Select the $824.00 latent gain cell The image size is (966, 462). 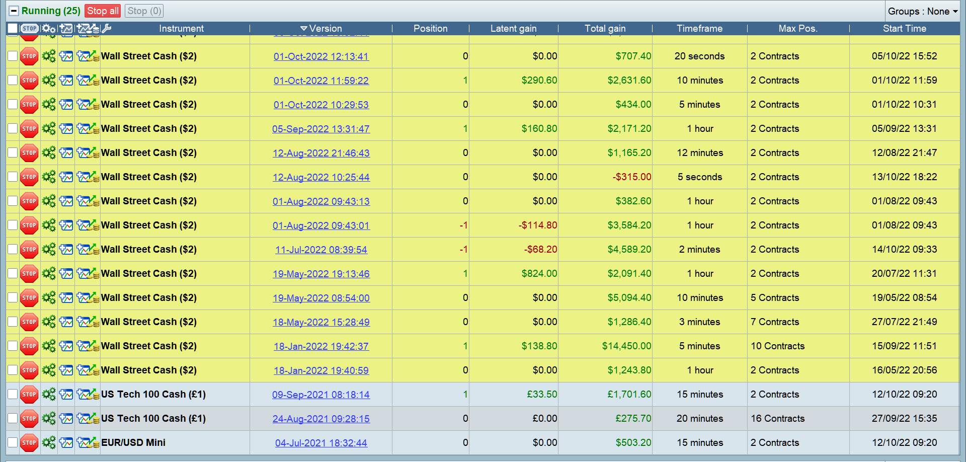click(x=539, y=274)
